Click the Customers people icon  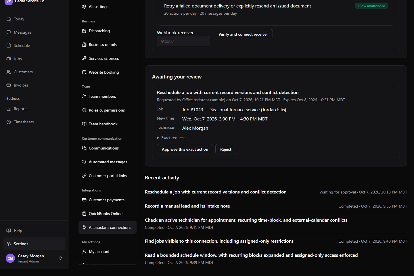pyautogui.click(x=9, y=72)
